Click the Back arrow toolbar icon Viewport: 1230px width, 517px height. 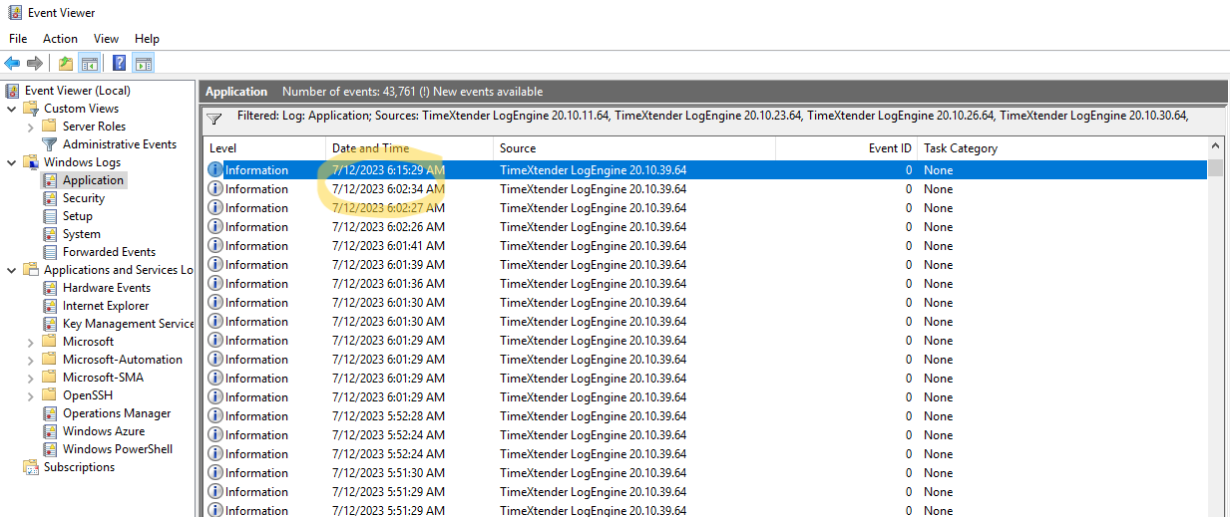[x=12, y=63]
